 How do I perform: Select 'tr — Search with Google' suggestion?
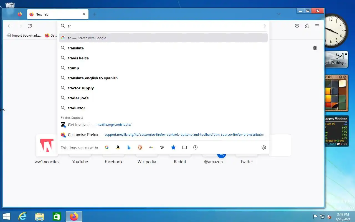(x=163, y=38)
